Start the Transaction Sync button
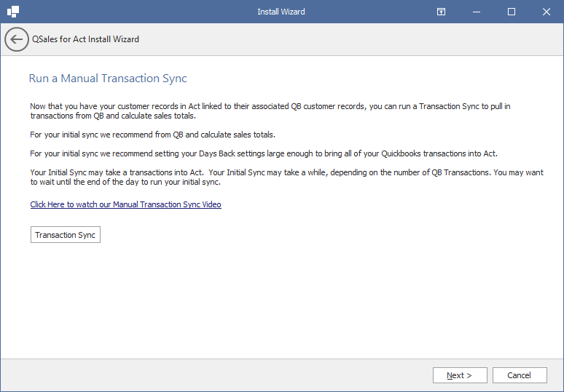The width and height of the screenshot is (564, 392). pos(66,234)
